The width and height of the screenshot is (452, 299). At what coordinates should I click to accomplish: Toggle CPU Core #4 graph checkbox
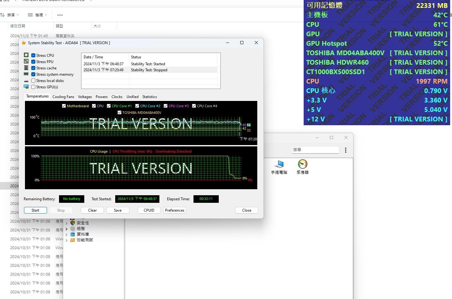[x=194, y=106]
